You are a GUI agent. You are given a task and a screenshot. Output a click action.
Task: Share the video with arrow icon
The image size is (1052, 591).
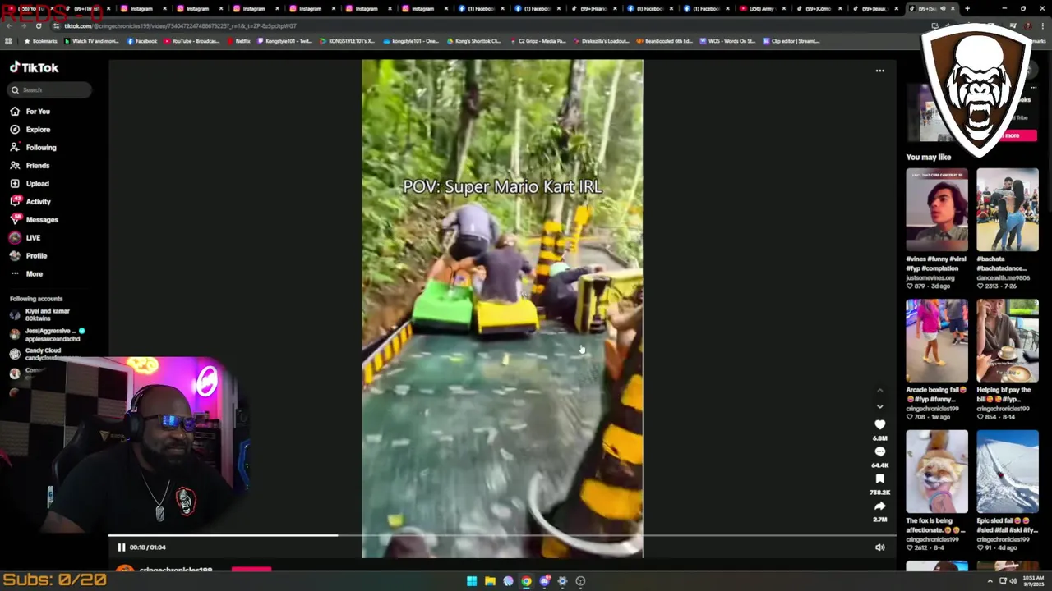tap(879, 506)
